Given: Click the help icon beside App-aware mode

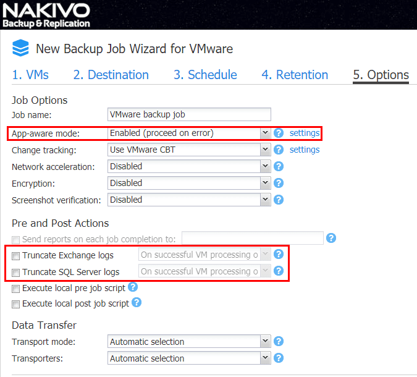Looking at the screenshot, I should (279, 133).
